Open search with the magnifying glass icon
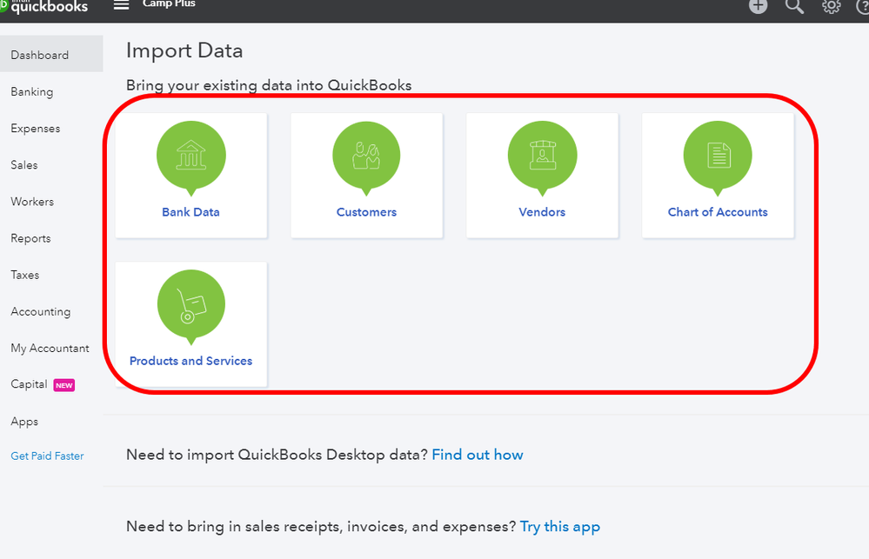 pyautogui.click(x=795, y=6)
